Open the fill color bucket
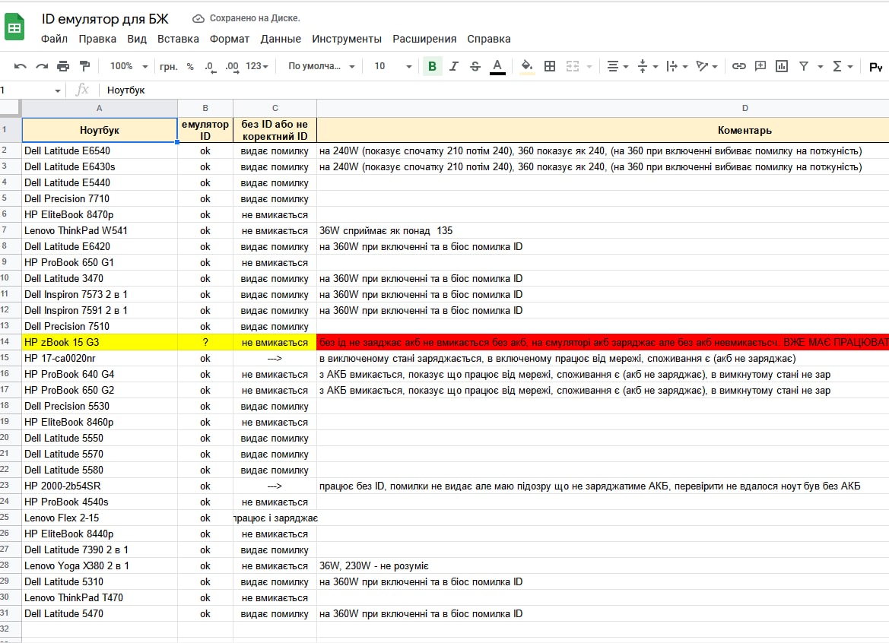This screenshot has width=889, height=643. [527, 66]
